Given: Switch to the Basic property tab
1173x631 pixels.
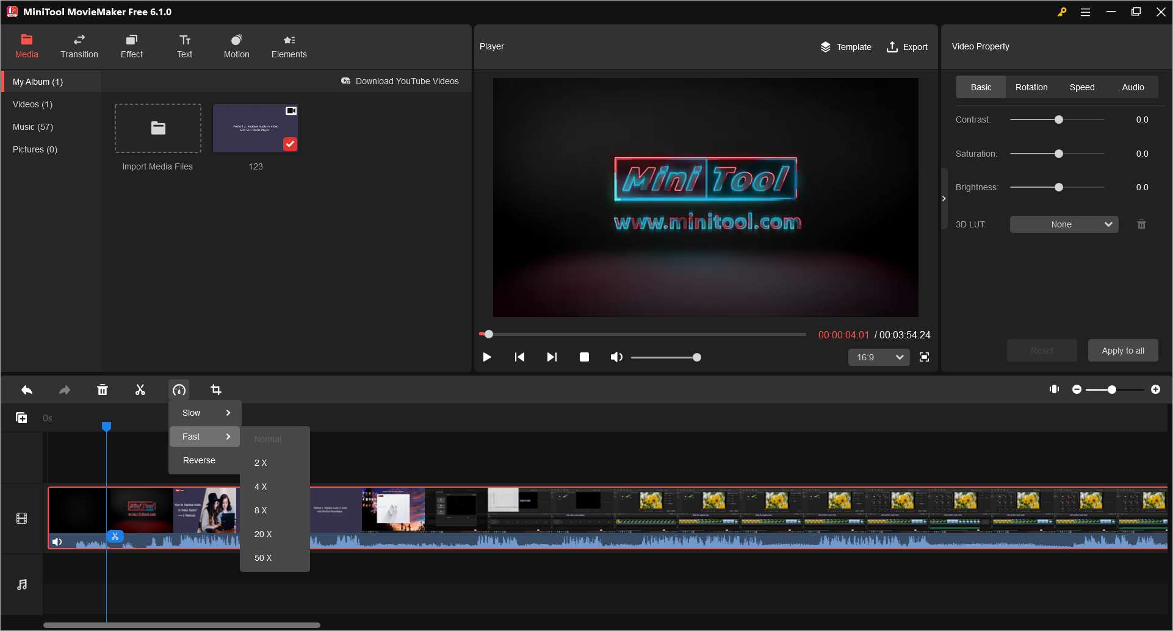Looking at the screenshot, I should point(981,87).
